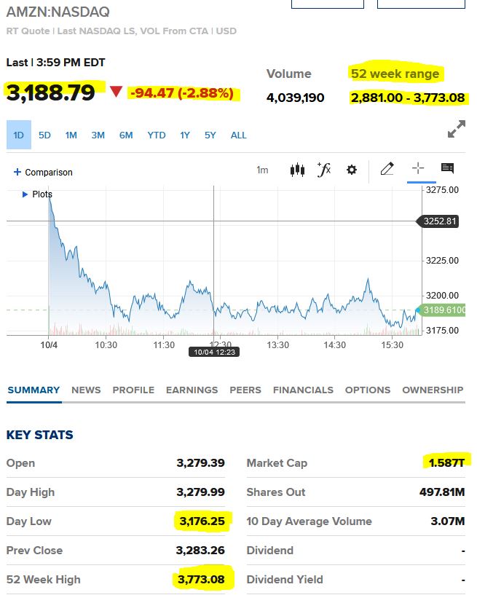Screen dimensions: 477x595
Task: Go to the FINANCIALS tab
Action: click(303, 390)
